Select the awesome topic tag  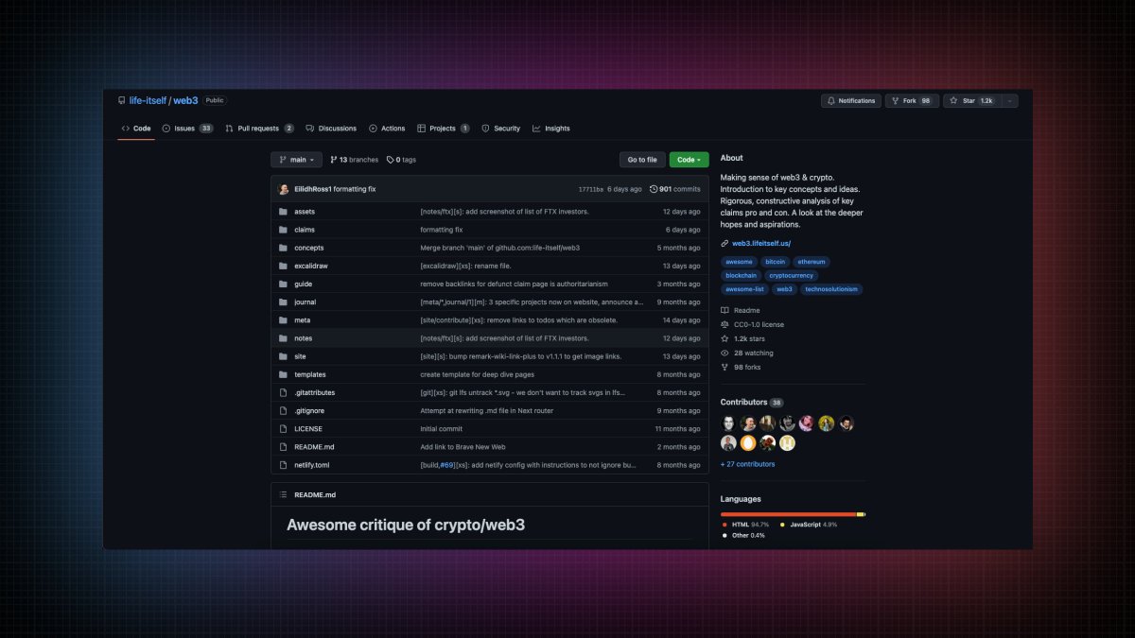point(739,262)
